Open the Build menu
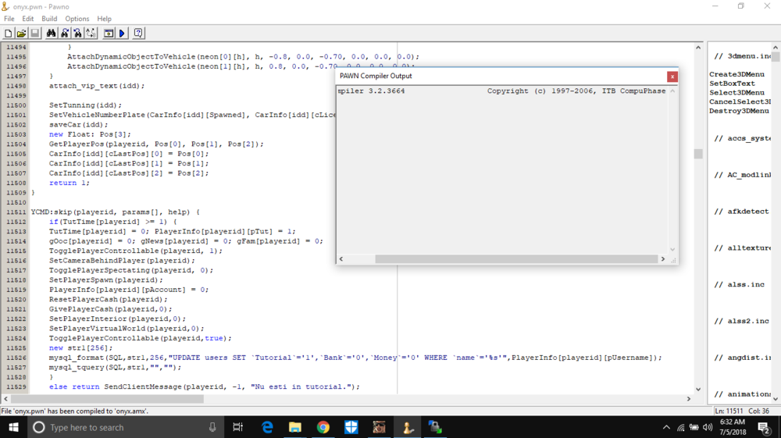 pyautogui.click(x=49, y=19)
